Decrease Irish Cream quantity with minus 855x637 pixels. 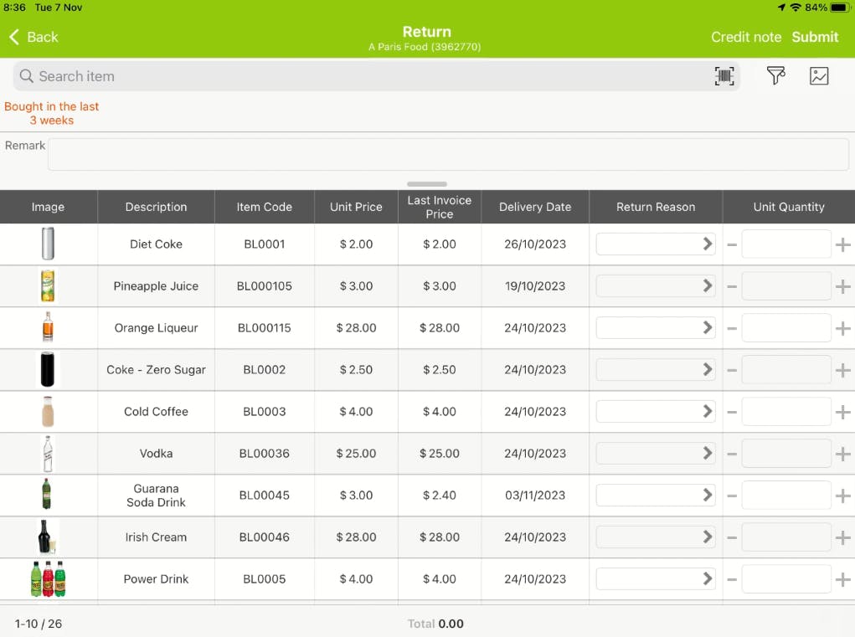732,538
